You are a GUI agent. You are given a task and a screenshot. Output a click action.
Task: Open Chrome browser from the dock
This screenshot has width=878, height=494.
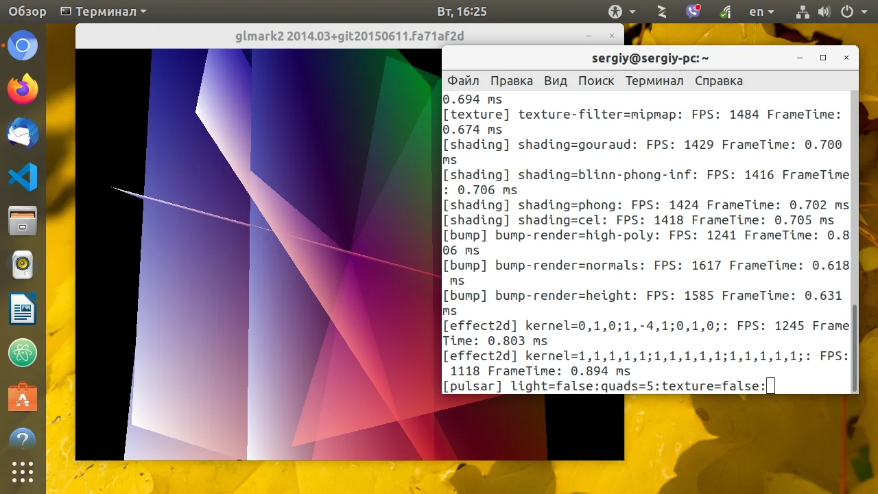coord(23,46)
